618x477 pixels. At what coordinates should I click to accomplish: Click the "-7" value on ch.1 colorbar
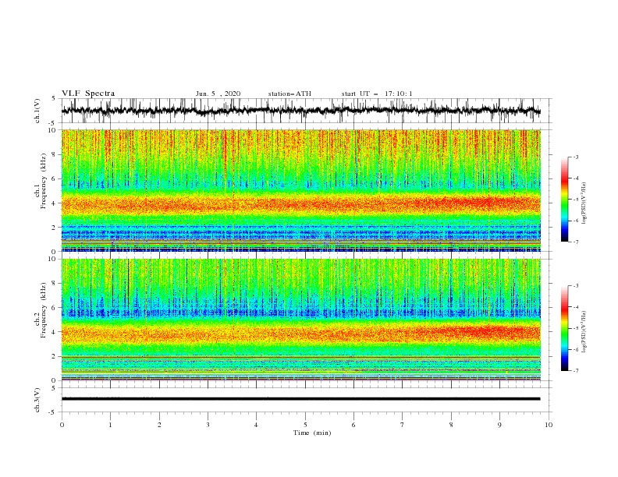tap(575, 242)
